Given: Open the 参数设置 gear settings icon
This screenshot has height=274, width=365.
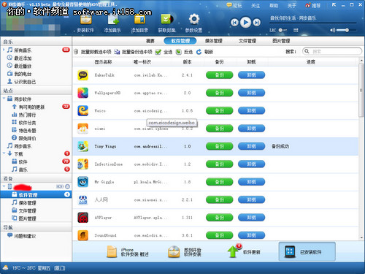Looking at the screenshot, I should click(194, 19).
